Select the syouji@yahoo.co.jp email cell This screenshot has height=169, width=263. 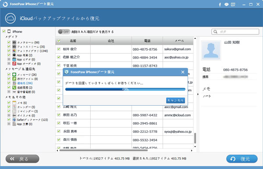(x=178, y=131)
